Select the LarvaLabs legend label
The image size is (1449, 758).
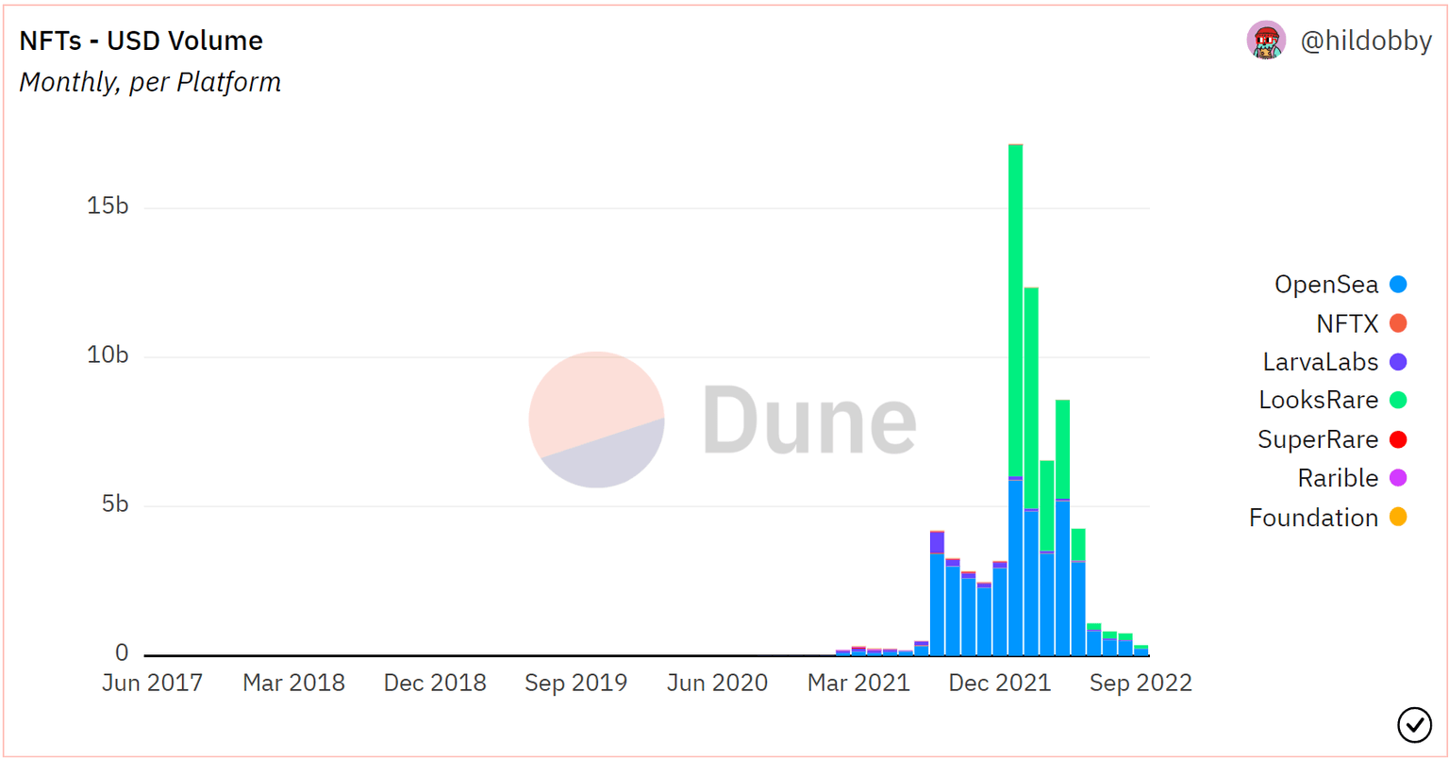click(x=1321, y=362)
